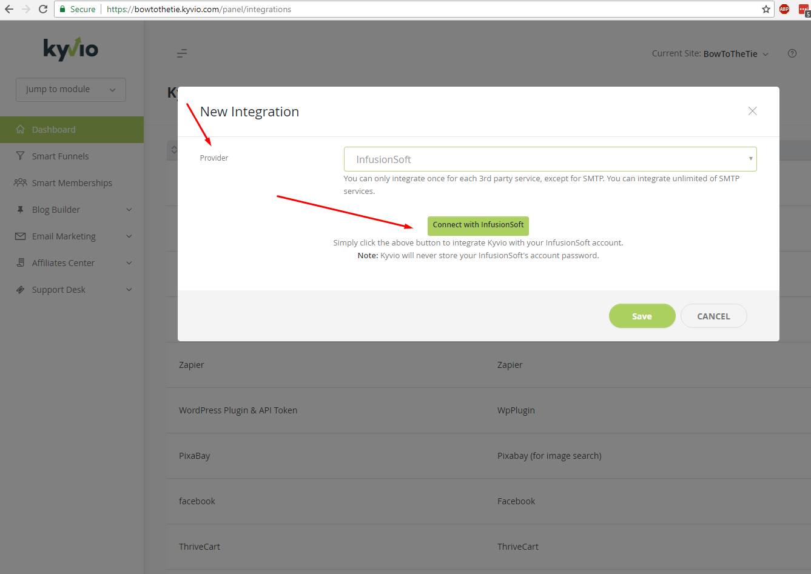
Task: Open the Jump to module dropdown
Action: point(71,89)
